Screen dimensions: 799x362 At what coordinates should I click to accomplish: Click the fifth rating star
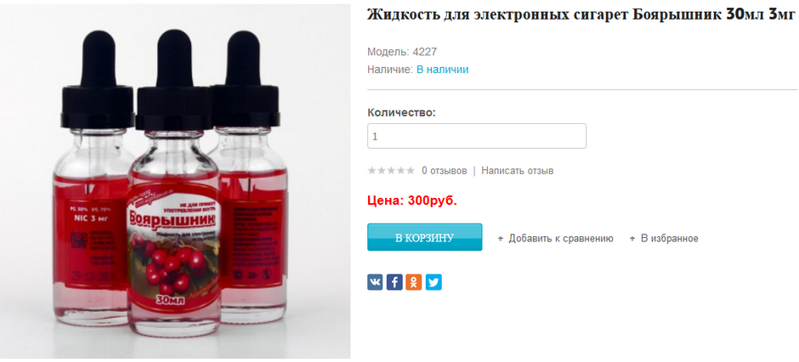[411, 171]
